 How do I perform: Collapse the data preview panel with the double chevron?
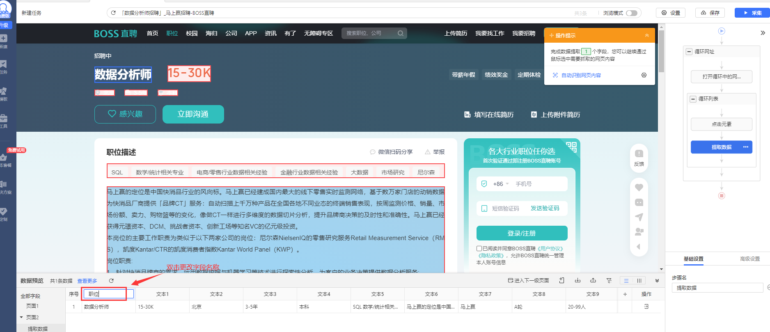tap(657, 281)
